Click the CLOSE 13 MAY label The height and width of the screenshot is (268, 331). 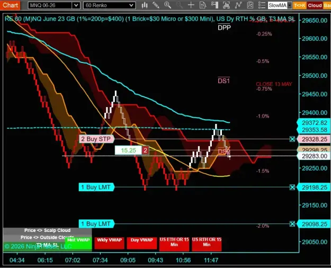click(274, 84)
